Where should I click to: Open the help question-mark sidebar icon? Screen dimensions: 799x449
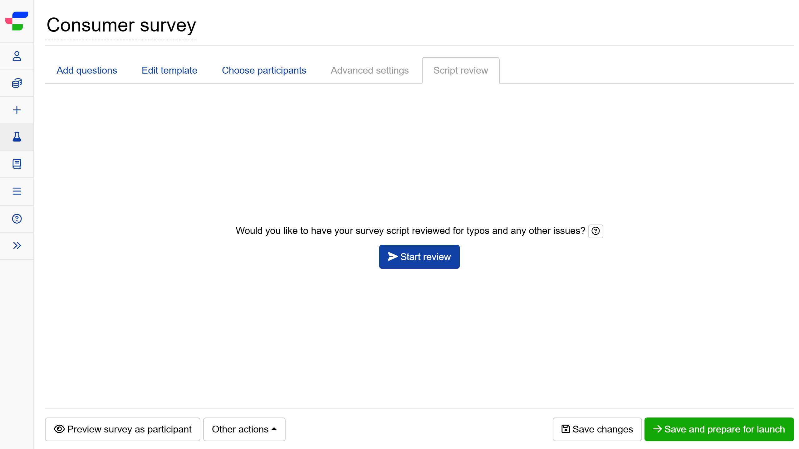tap(17, 219)
